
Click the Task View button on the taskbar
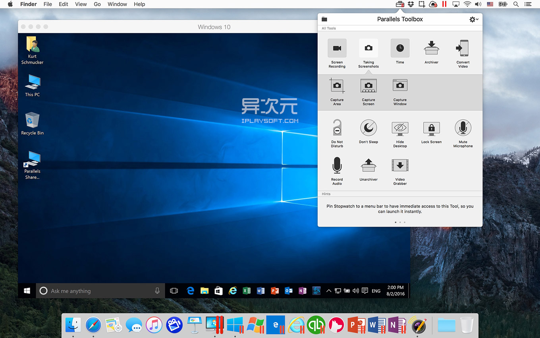(x=174, y=291)
